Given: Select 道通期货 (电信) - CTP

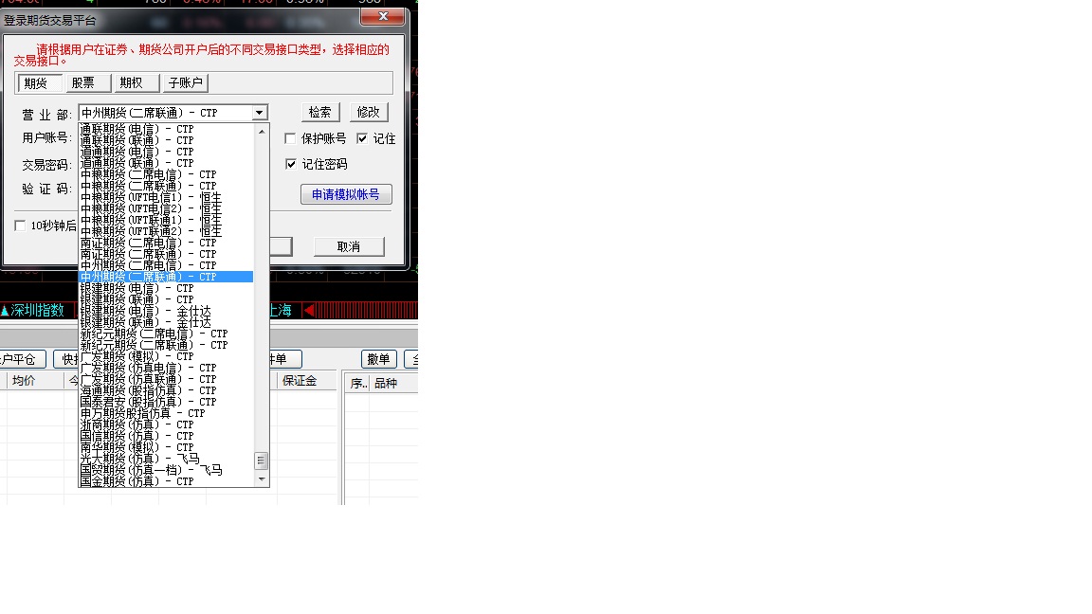Looking at the screenshot, I should click(166, 152).
